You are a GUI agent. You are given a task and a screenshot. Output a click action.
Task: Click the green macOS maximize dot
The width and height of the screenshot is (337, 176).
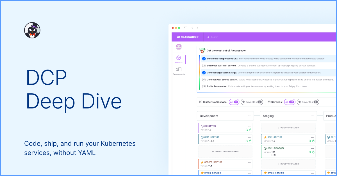179,28
